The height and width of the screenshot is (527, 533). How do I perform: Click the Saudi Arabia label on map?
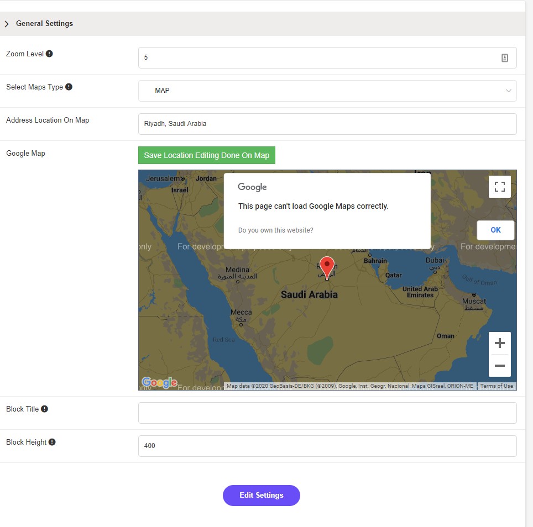pos(309,294)
